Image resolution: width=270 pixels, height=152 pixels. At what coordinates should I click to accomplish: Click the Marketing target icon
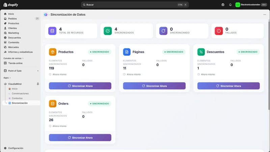[x=5, y=33]
